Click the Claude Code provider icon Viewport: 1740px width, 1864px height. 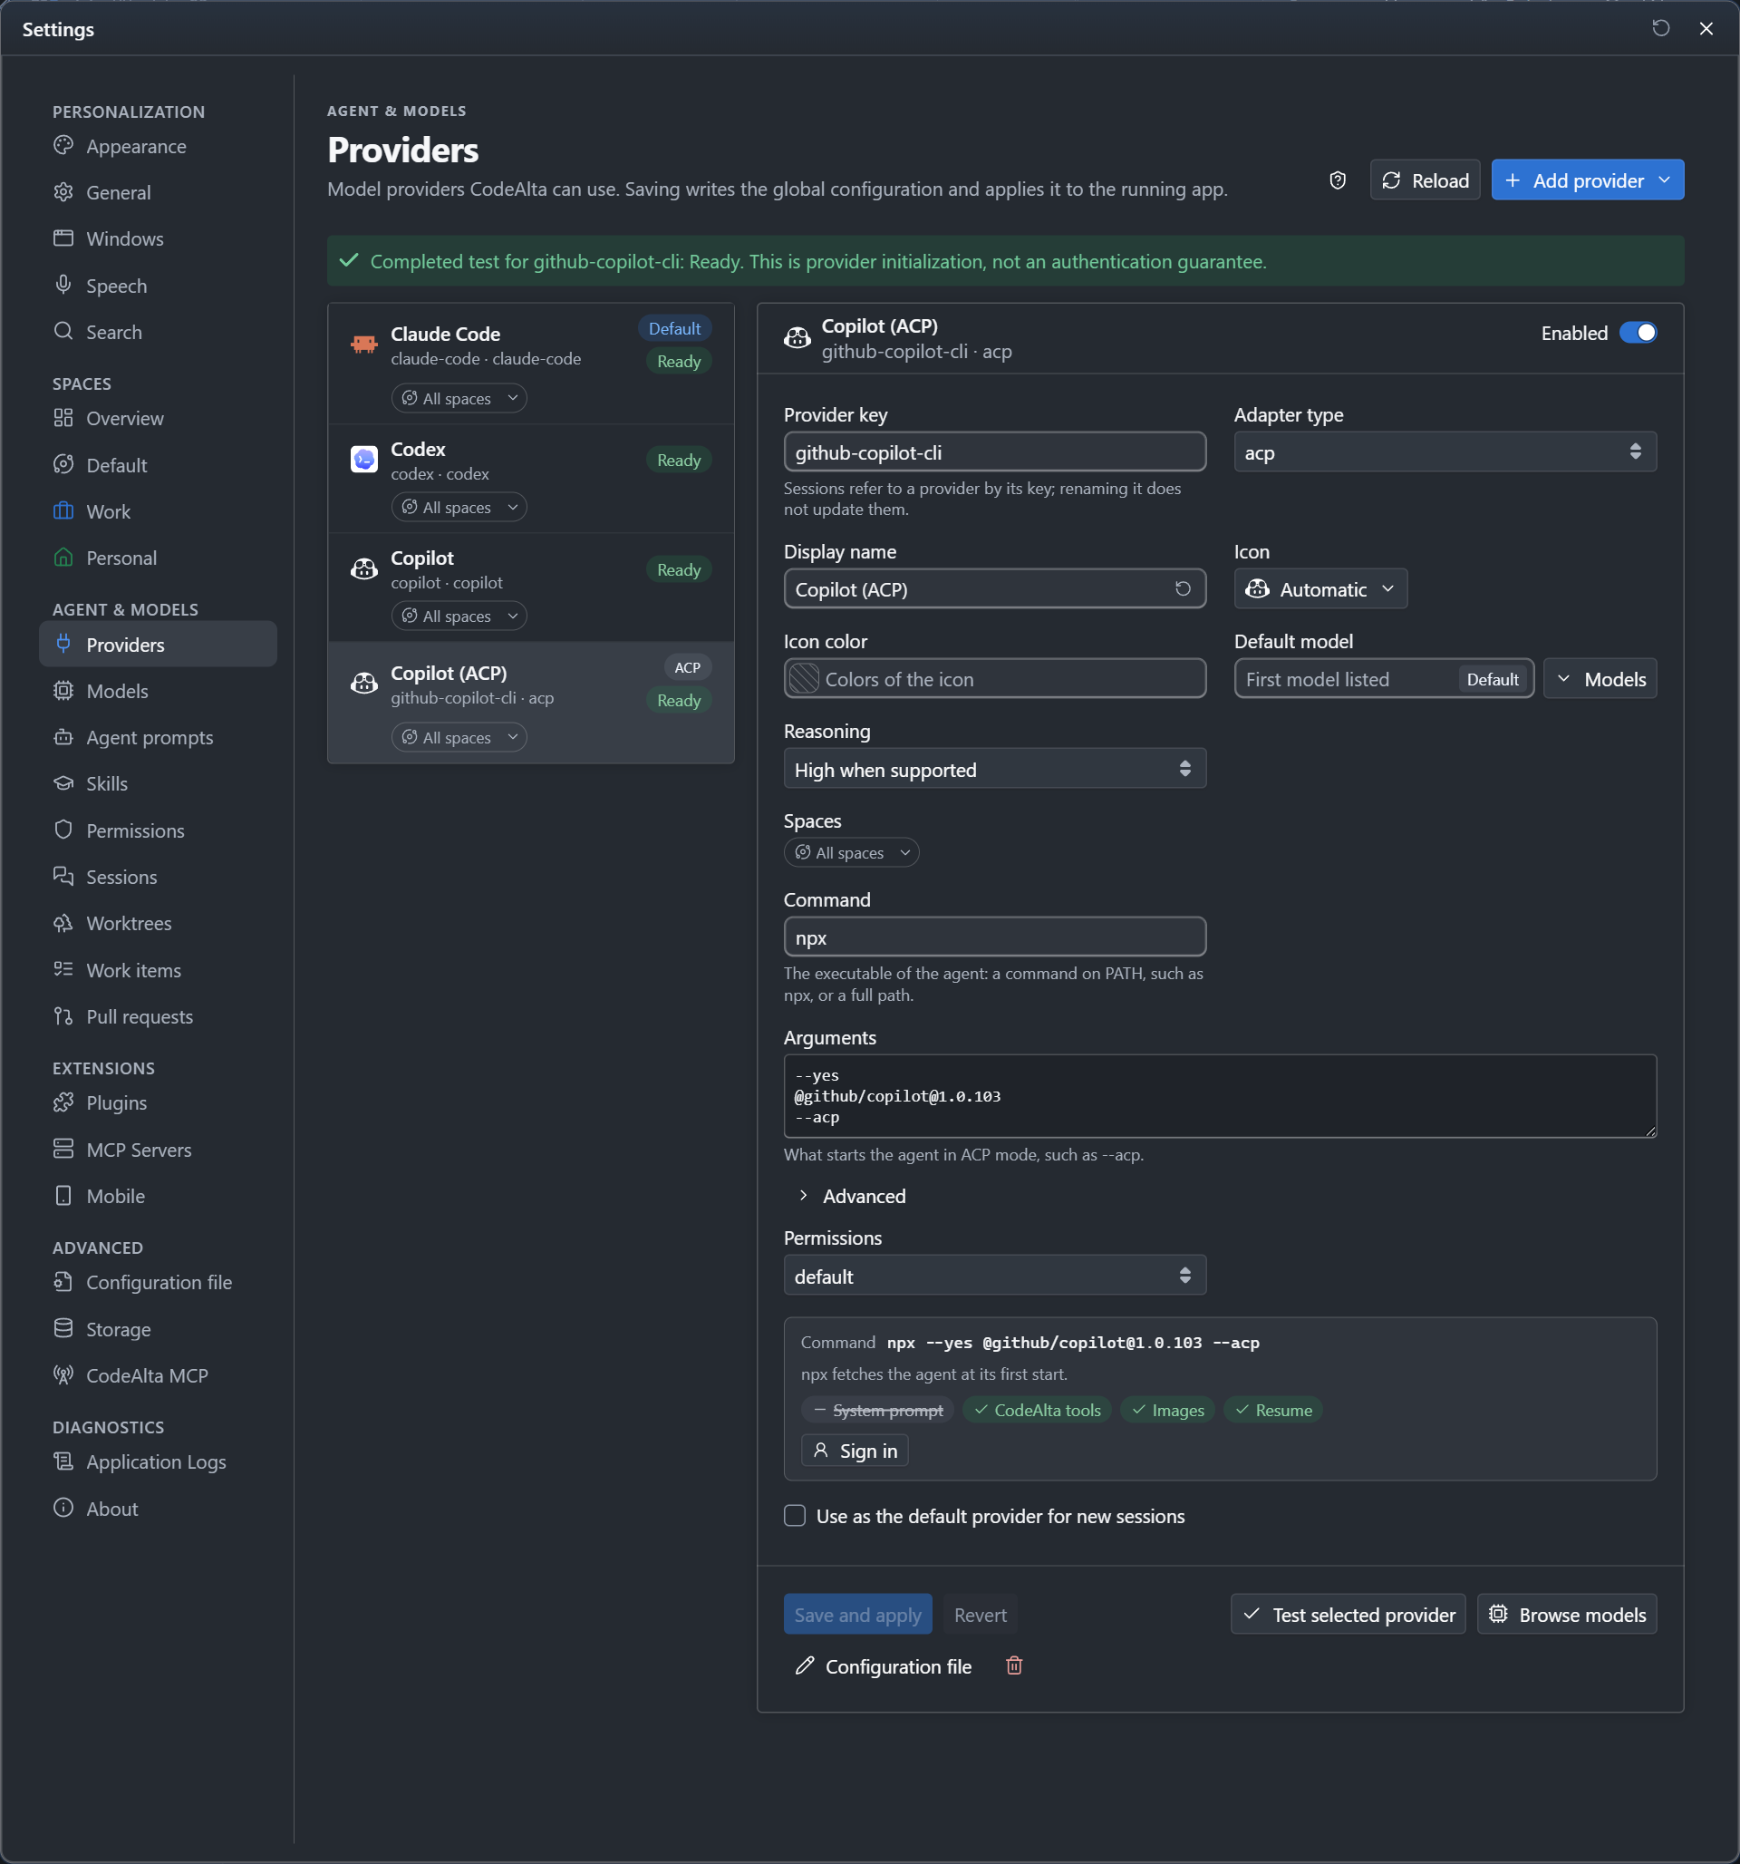point(363,345)
